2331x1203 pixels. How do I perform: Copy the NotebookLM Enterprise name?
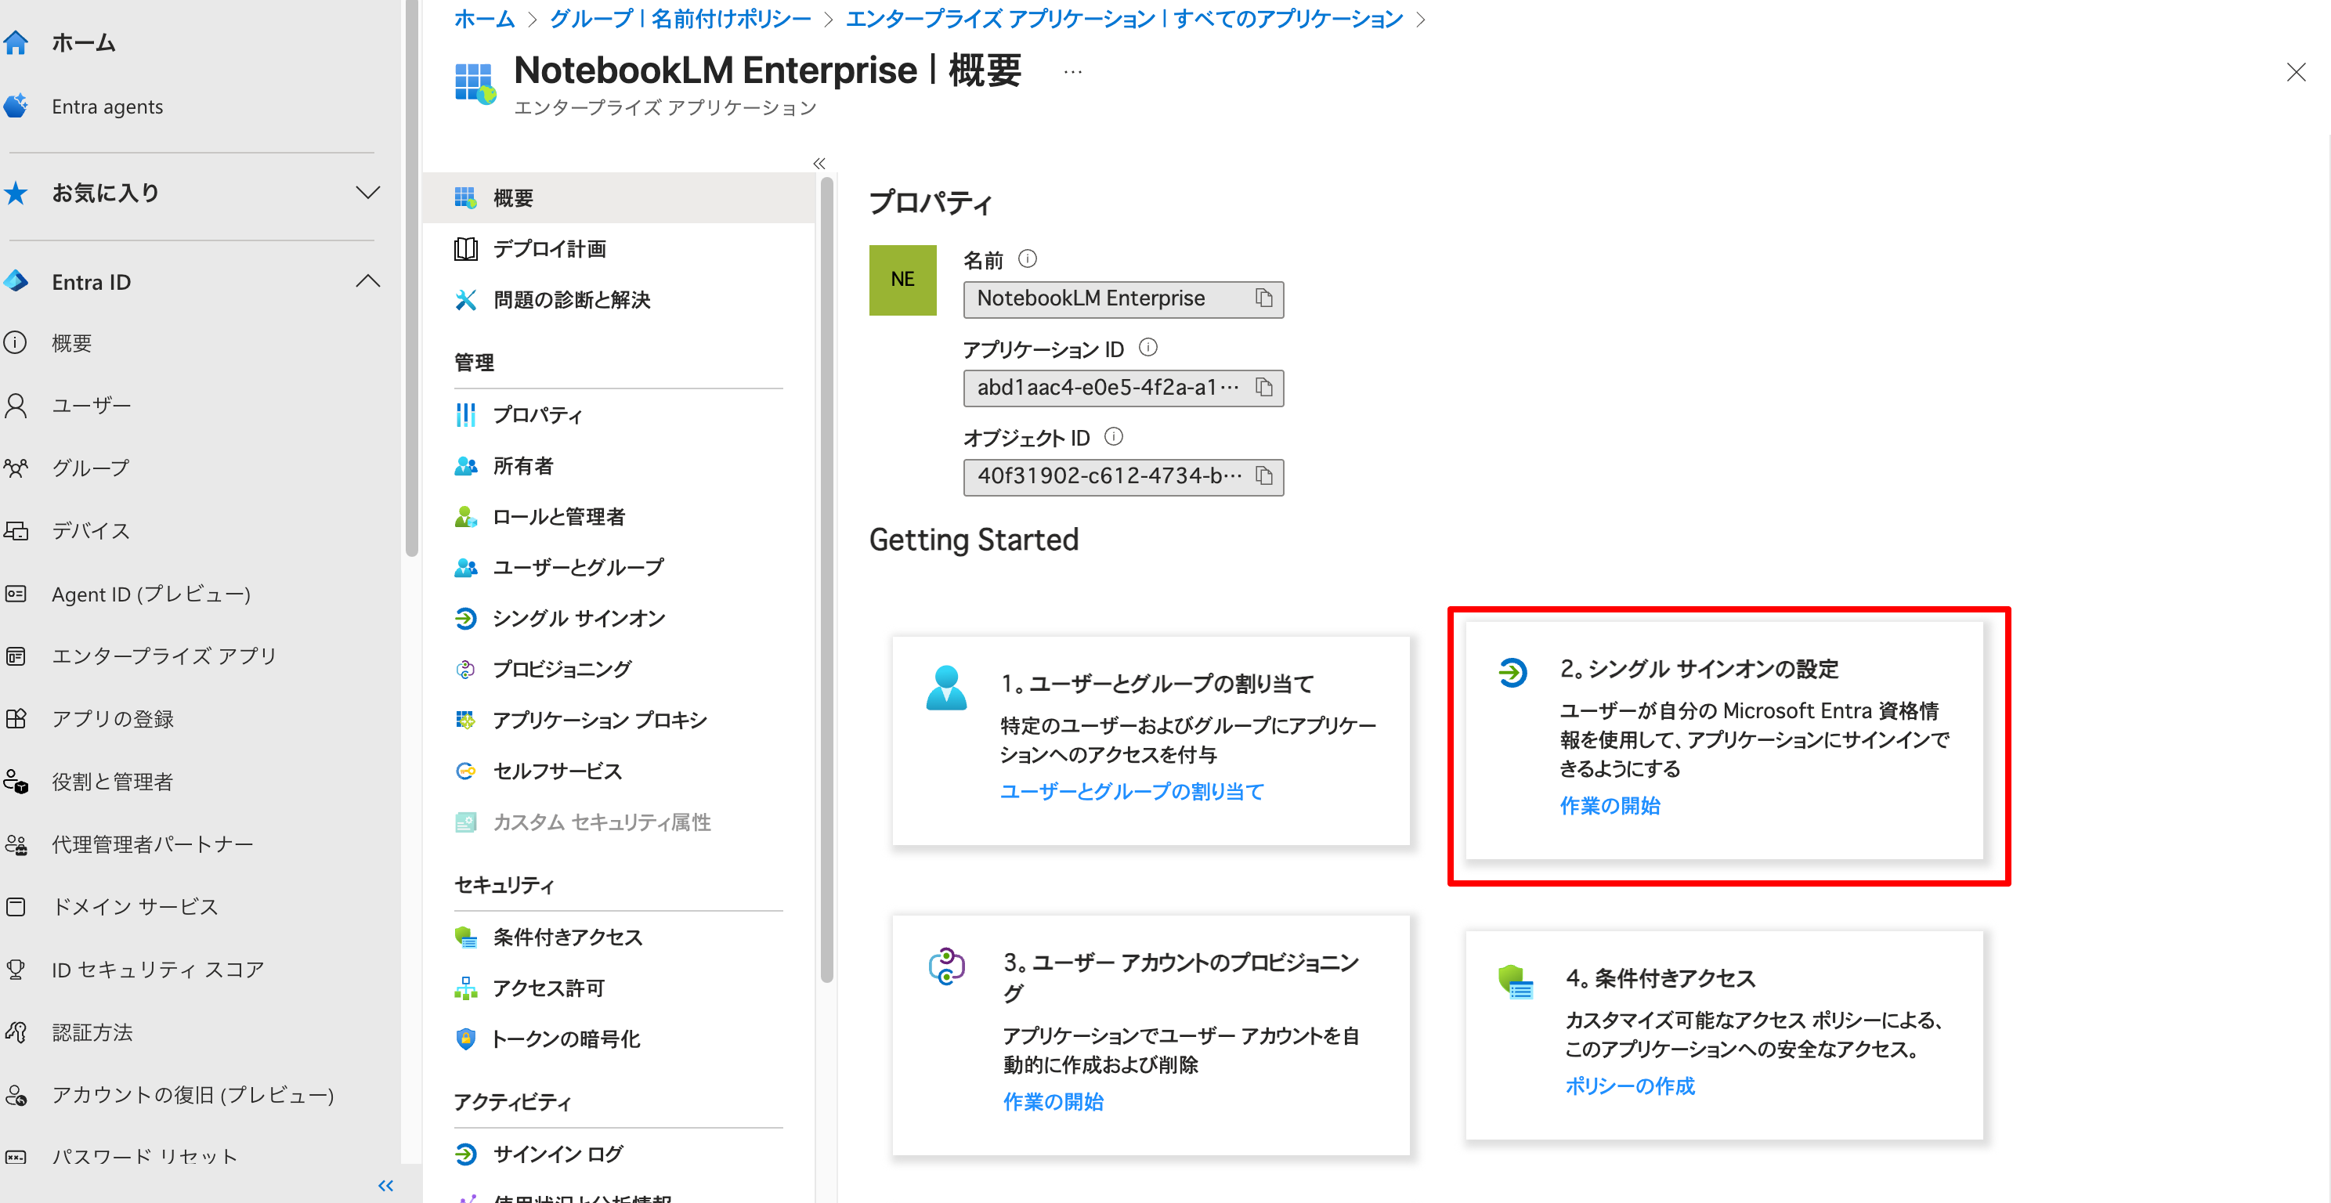click(x=1264, y=299)
